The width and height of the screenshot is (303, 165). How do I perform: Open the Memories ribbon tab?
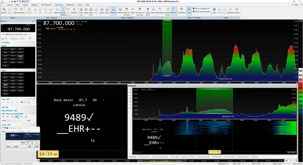coord(70,5)
